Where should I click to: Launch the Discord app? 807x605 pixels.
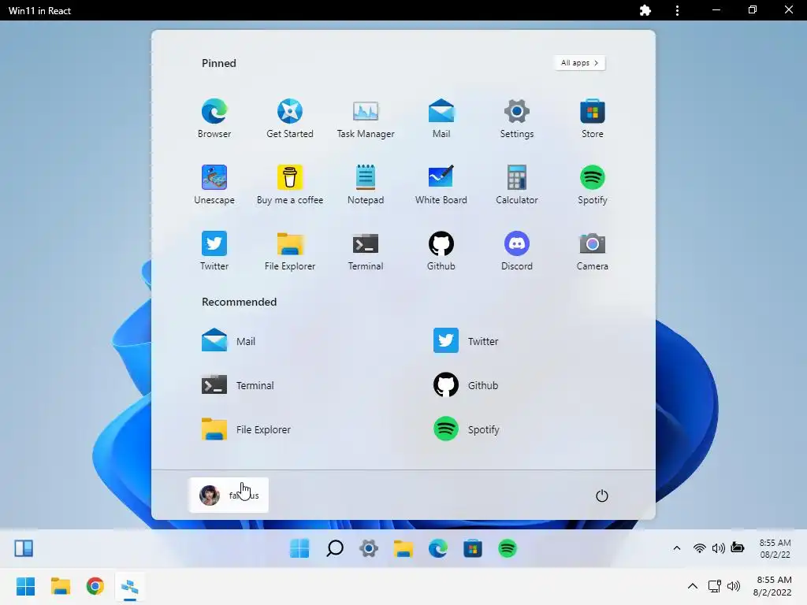tap(517, 251)
